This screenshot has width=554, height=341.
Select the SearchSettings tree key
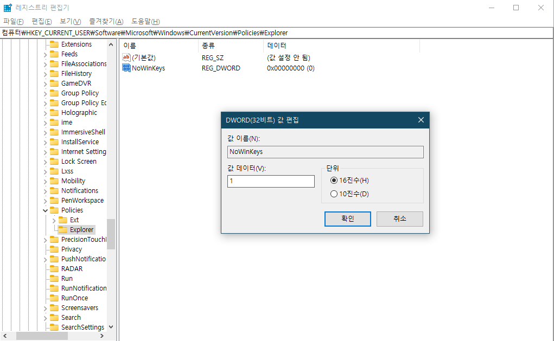(x=82, y=327)
